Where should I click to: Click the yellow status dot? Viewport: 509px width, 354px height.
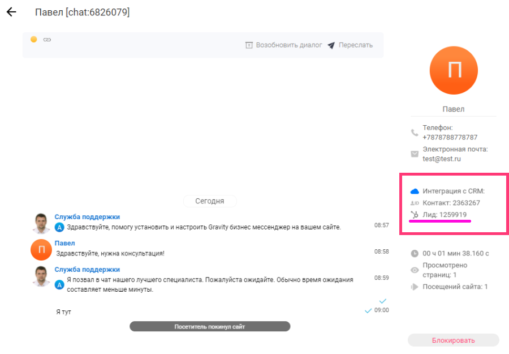pos(34,40)
